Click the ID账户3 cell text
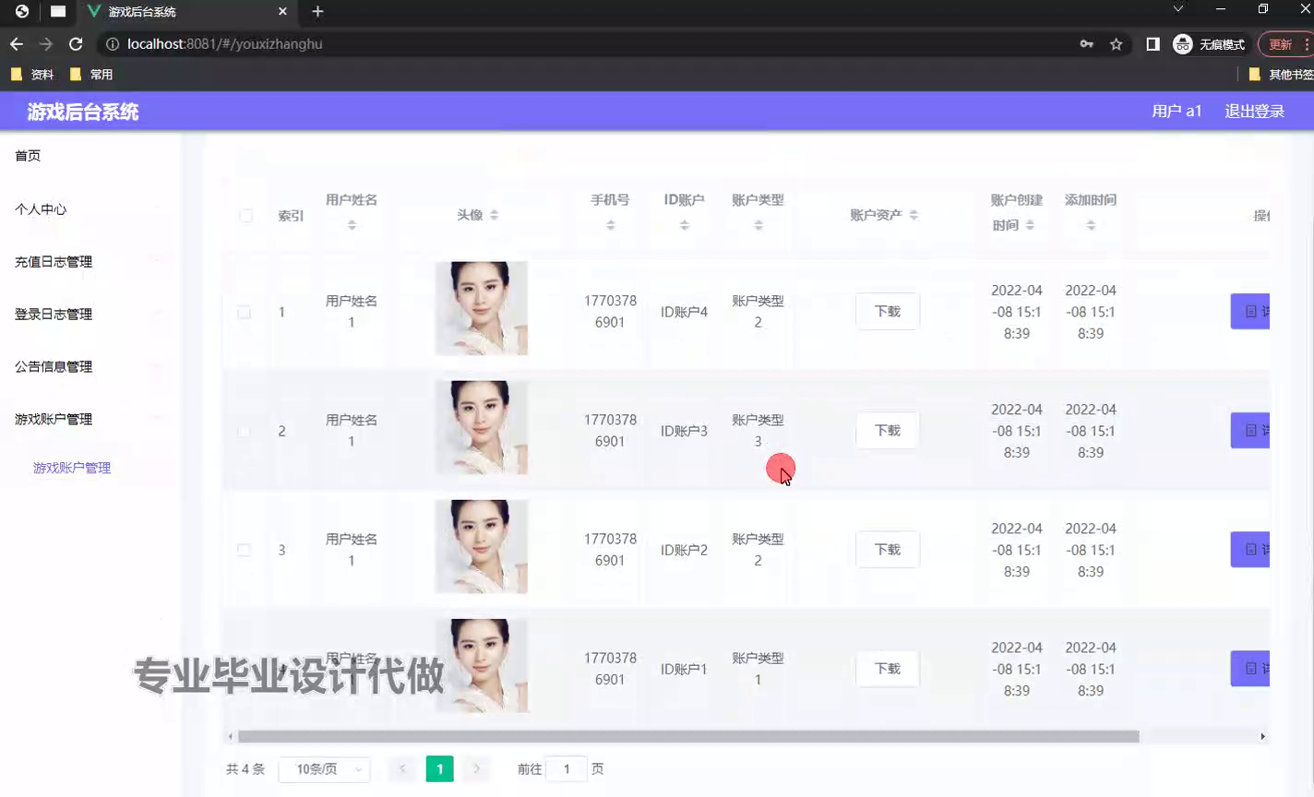The width and height of the screenshot is (1314, 797). point(684,431)
